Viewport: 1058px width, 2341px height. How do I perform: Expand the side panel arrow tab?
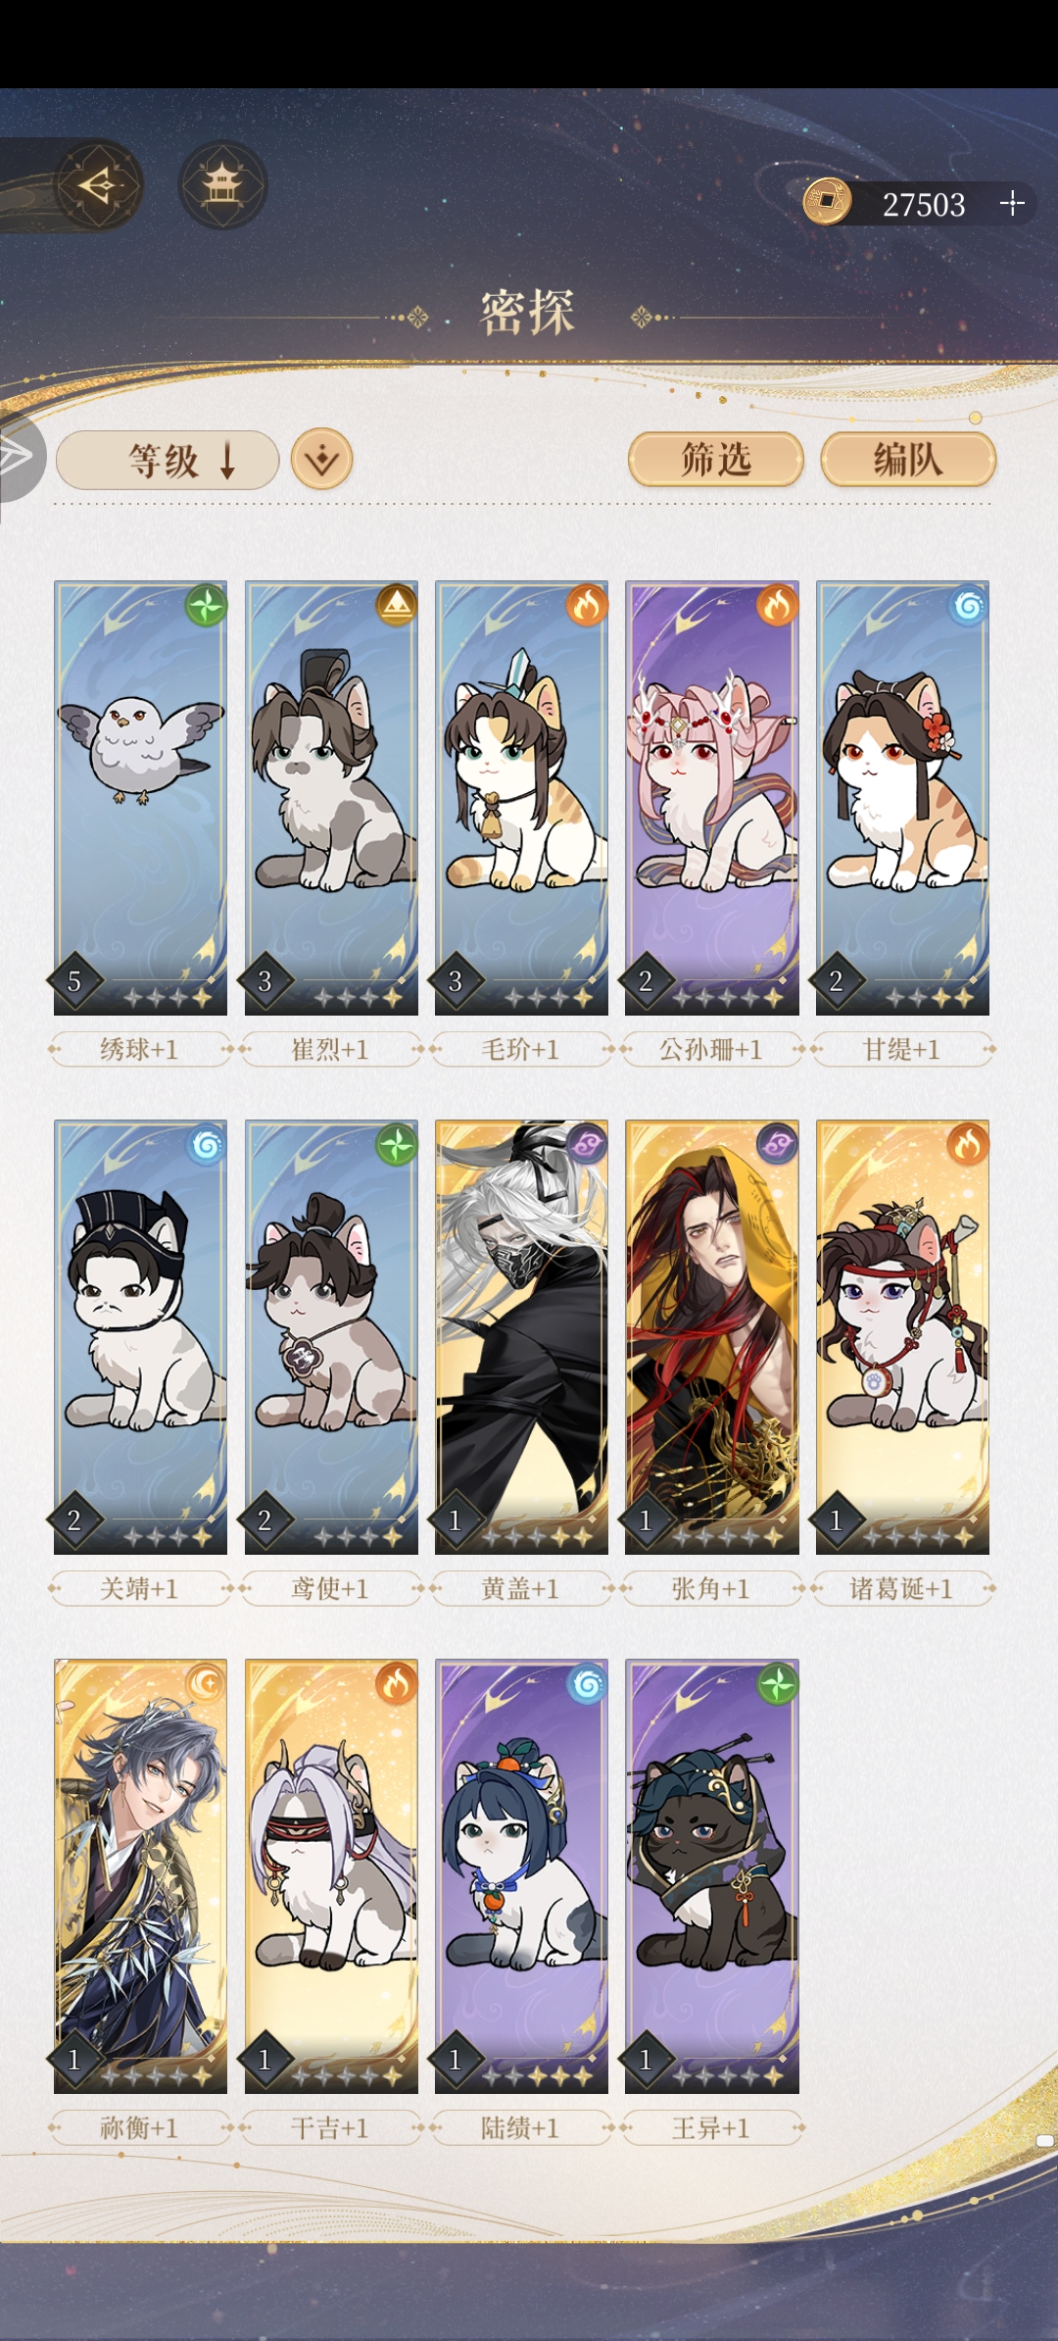click(x=20, y=456)
